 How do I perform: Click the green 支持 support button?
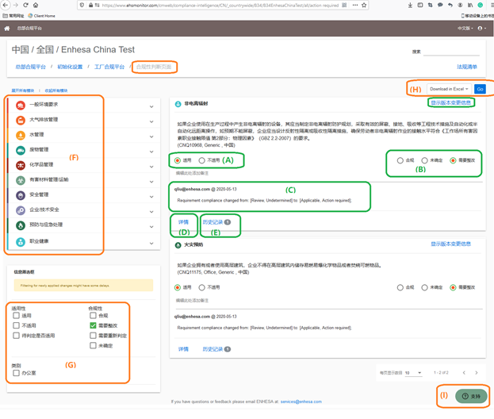coord(471,396)
